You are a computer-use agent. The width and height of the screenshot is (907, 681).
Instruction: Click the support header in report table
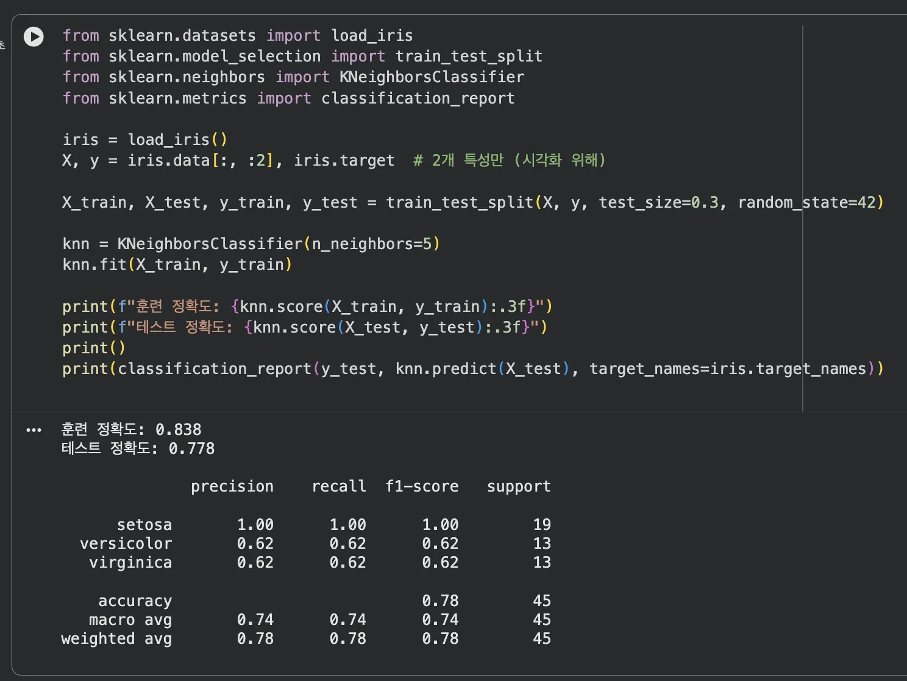coord(518,487)
